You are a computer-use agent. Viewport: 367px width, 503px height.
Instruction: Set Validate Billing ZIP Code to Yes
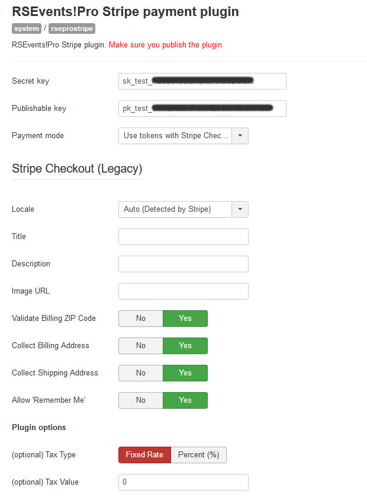click(x=185, y=319)
